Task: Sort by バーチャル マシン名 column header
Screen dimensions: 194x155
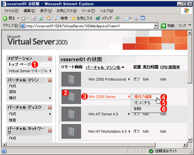Action: (103, 67)
